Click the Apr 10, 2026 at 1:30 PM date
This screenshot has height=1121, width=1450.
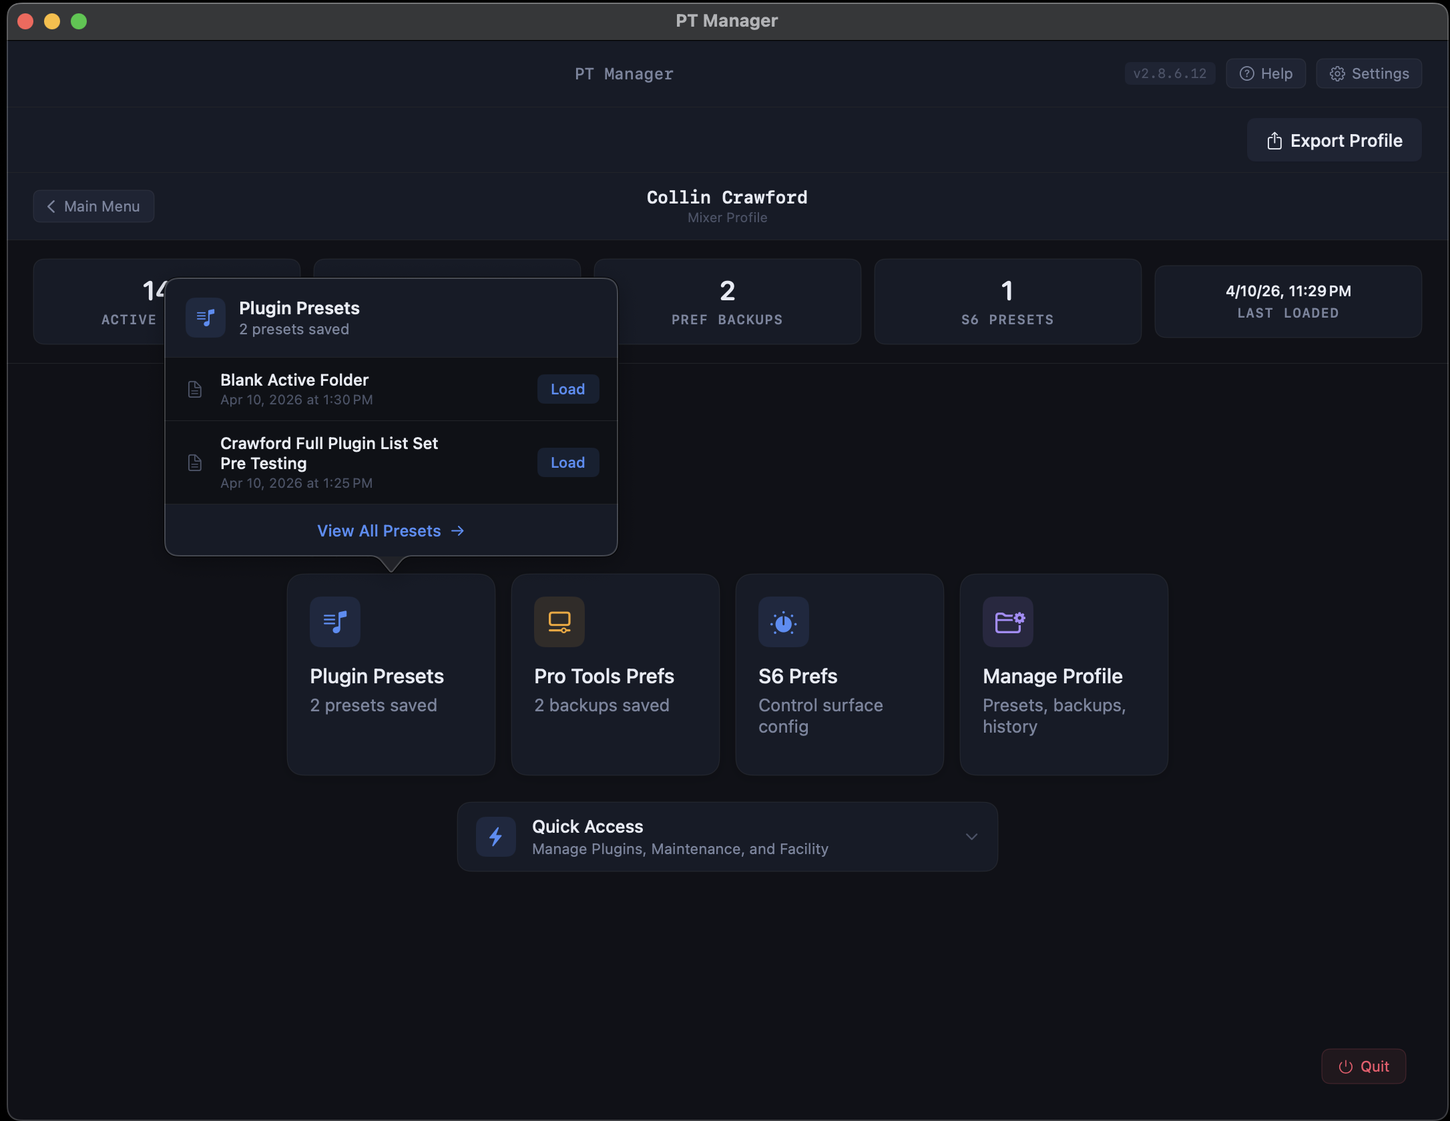tap(296, 400)
